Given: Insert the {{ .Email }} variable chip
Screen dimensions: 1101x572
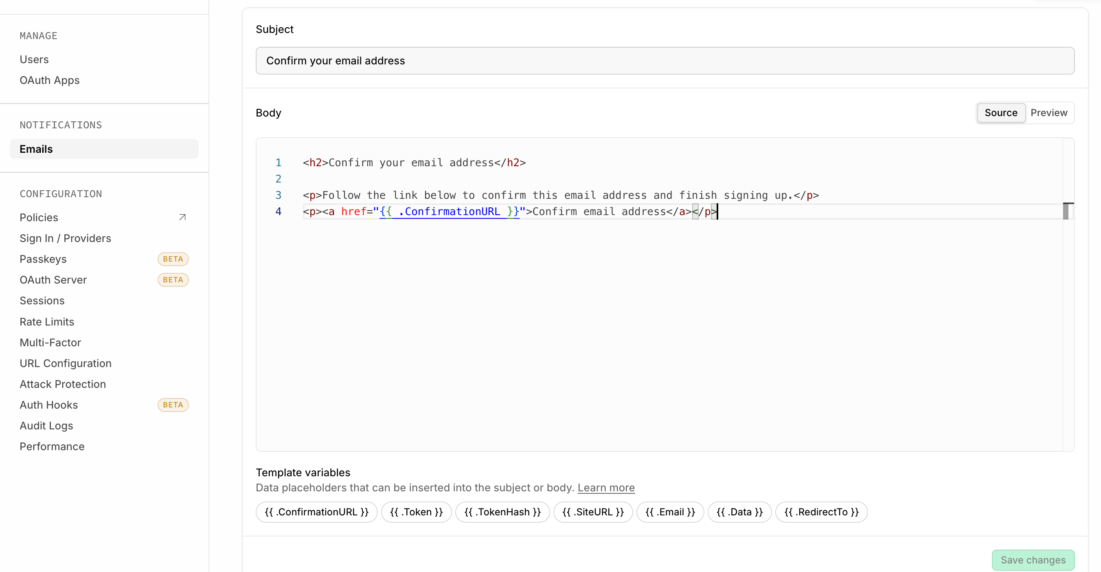Looking at the screenshot, I should (x=670, y=512).
